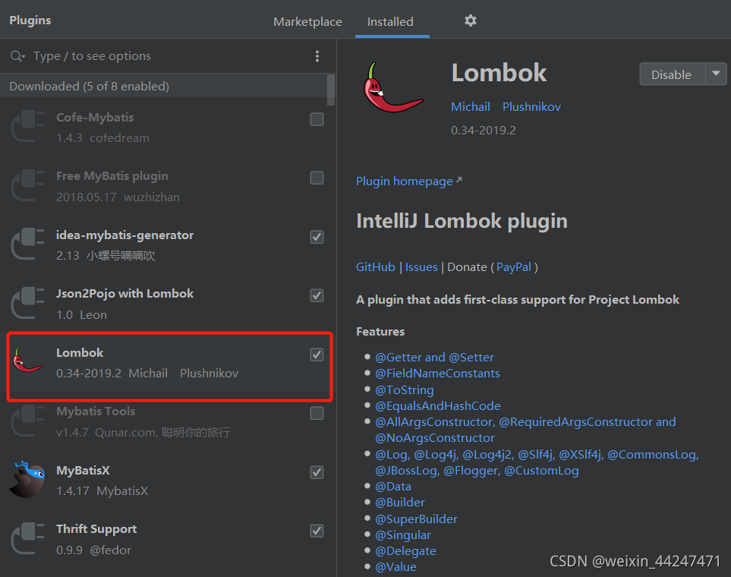Select the MyBatisX dolphin plugin icon

27,478
